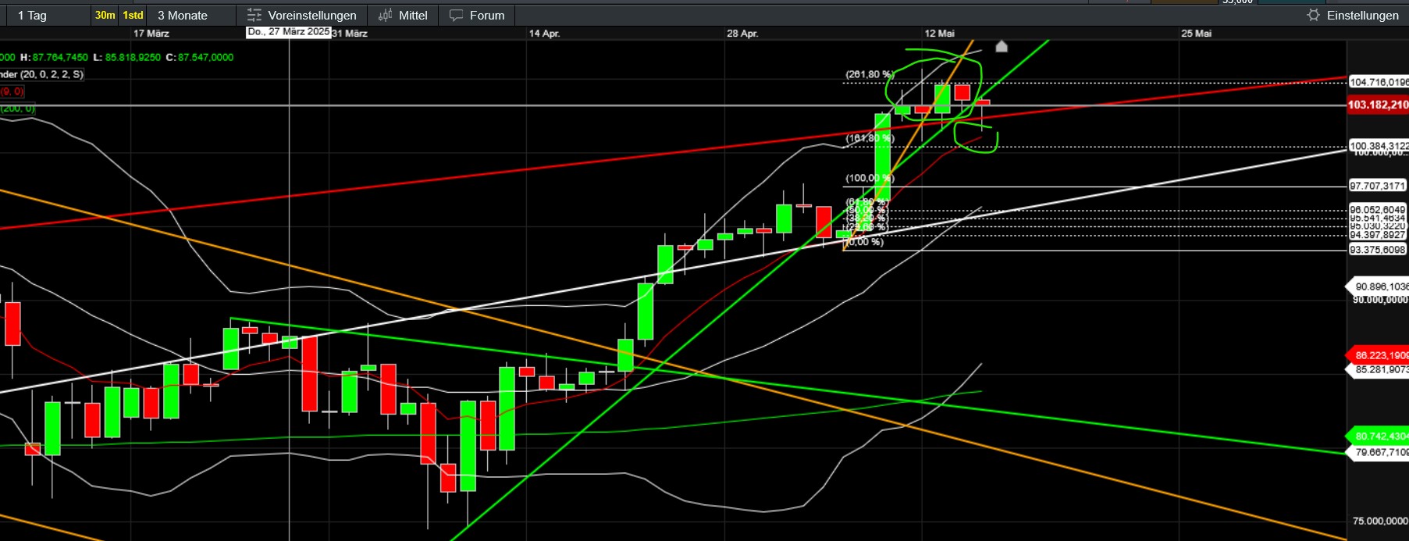Open the Voreinstellungen presets menu
The height and width of the screenshot is (541, 1409).
pyautogui.click(x=301, y=16)
